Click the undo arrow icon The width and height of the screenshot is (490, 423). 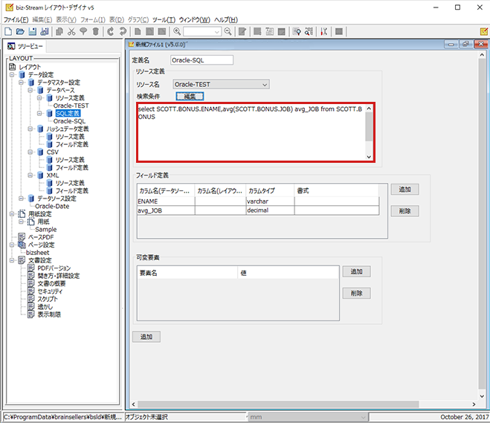110,31
